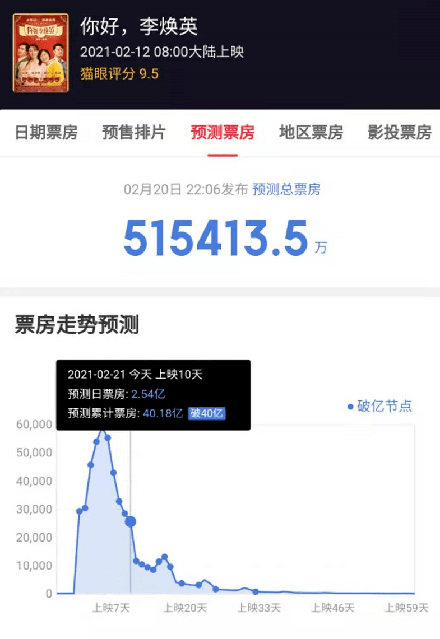Open the 影投票房 tab

tap(400, 132)
